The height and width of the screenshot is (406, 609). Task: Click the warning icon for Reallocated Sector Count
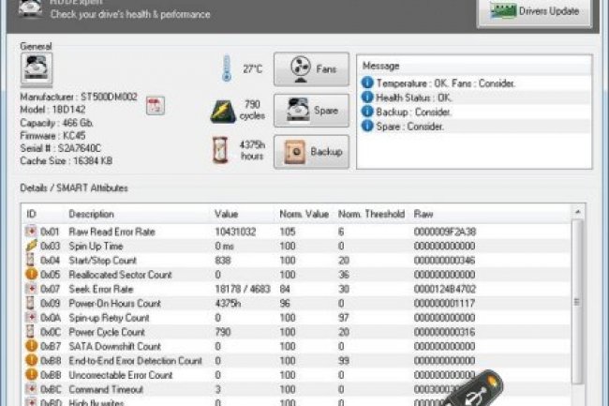pos(30,275)
